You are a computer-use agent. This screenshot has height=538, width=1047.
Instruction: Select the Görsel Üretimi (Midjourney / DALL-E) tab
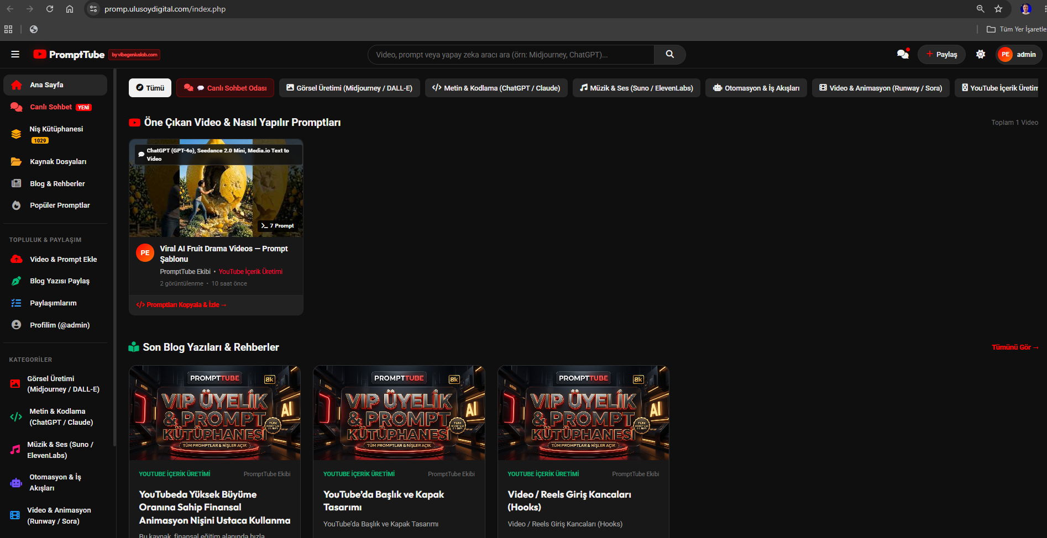pyautogui.click(x=349, y=88)
